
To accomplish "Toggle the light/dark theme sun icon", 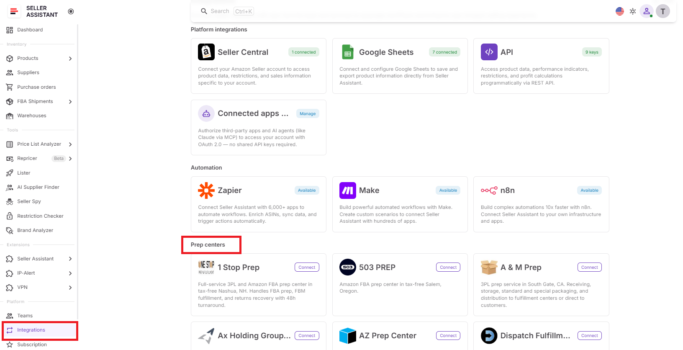I will click(633, 11).
